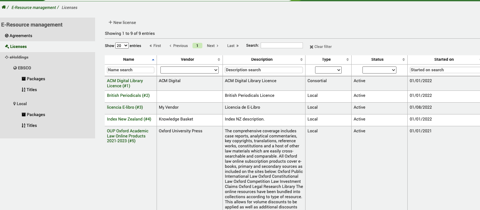Viewport: 480px width, 210px height.
Task: Click E-Resource management in the breadcrumb
Action: (x=33, y=7)
